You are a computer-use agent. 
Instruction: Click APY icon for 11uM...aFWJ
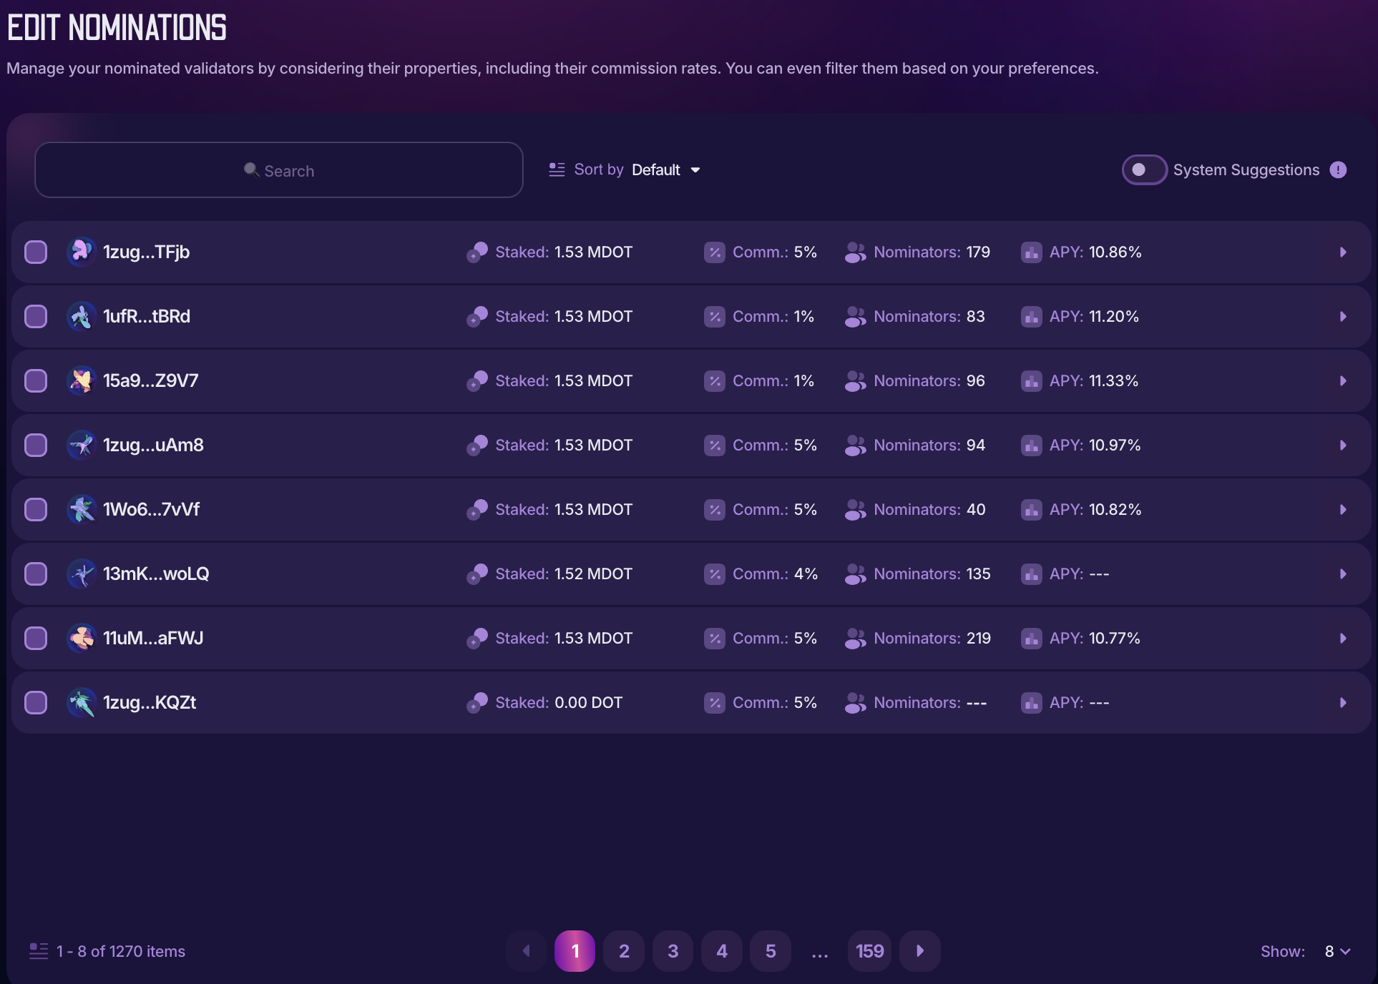[x=1031, y=638]
